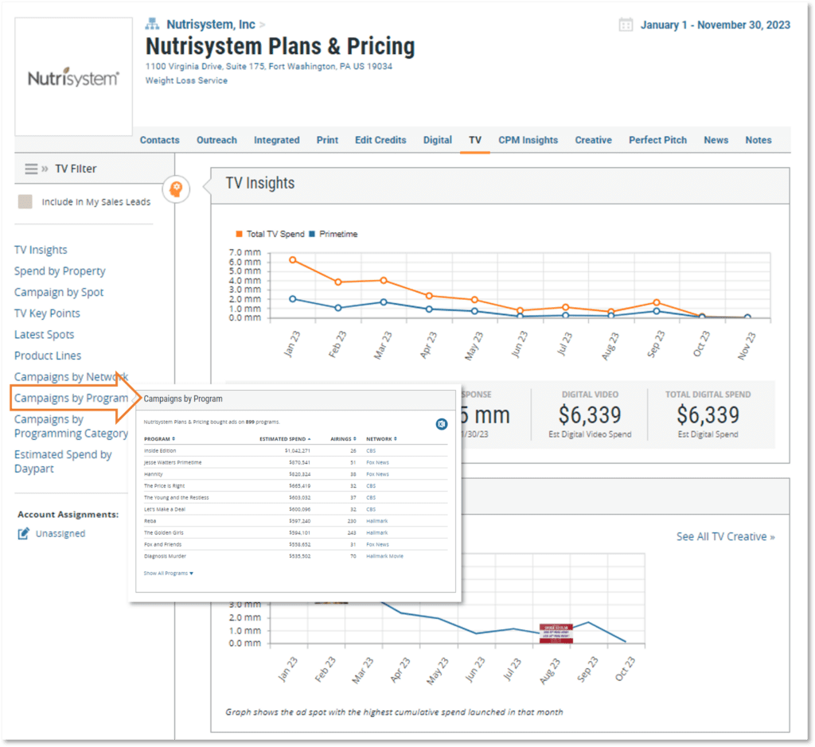Select the TV tab
This screenshot has height=747, width=815.
click(475, 140)
